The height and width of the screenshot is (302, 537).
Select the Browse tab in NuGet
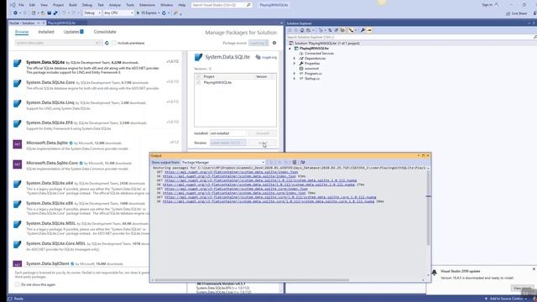pyautogui.click(x=22, y=32)
